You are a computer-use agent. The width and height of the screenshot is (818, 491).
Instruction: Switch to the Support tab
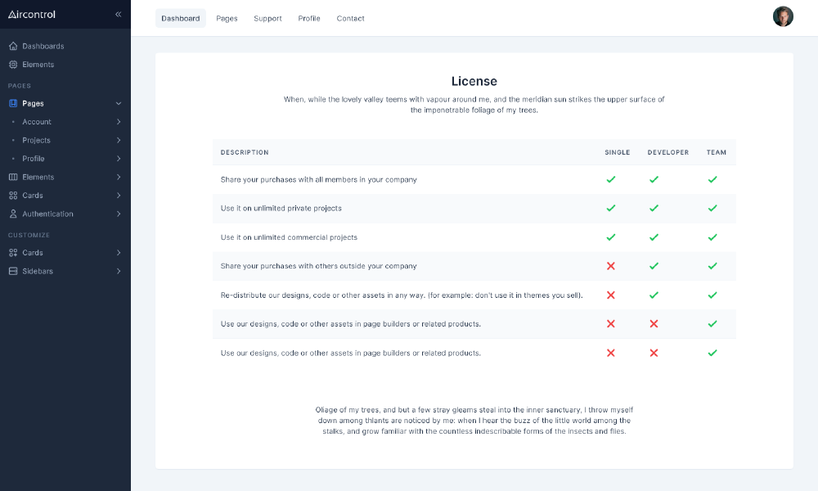coord(267,19)
